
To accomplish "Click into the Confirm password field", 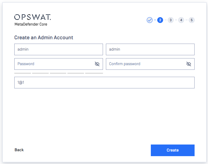I will tap(150, 64).
